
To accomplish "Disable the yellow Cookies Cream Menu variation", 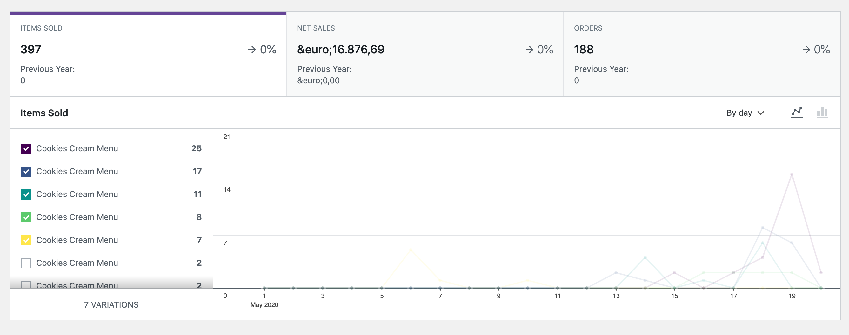I will tap(26, 240).
